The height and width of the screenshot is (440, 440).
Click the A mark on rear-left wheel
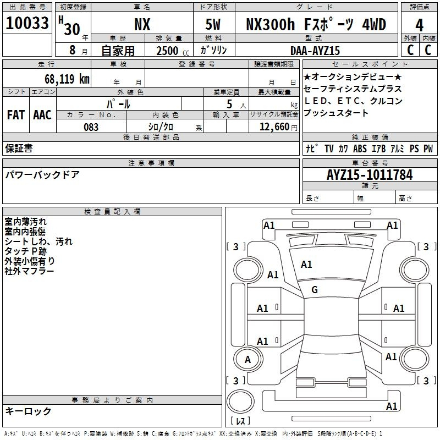coord(248,360)
